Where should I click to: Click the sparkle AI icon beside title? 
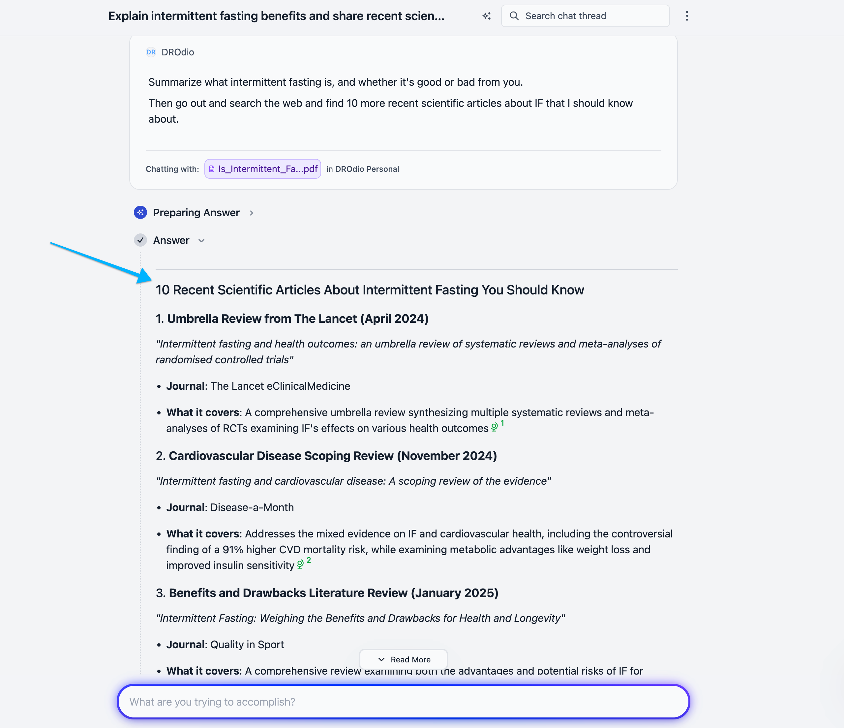pyautogui.click(x=486, y=16)
